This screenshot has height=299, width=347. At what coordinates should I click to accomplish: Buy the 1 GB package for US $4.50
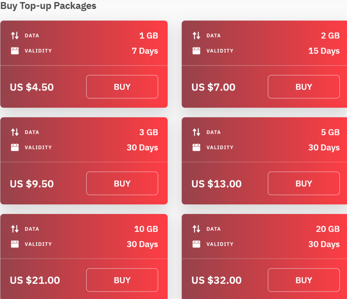pos(122,87)
